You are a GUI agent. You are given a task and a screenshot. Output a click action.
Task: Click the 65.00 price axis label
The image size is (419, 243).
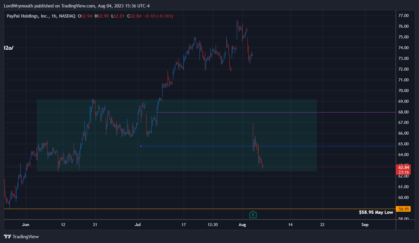pyautogui.click(x=403, y=144)
